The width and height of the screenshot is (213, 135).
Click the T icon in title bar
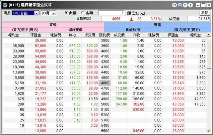191,5
